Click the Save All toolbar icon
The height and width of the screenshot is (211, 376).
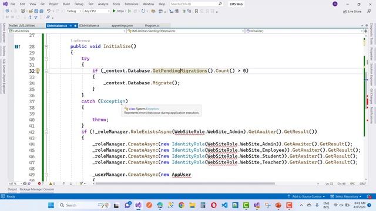coord(41,11)
